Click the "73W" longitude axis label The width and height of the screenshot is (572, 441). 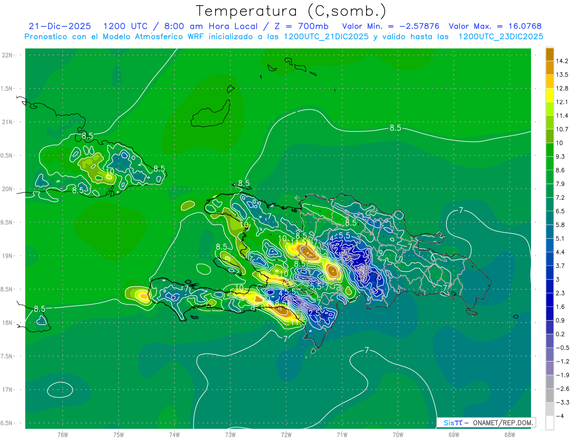point(230,435)
